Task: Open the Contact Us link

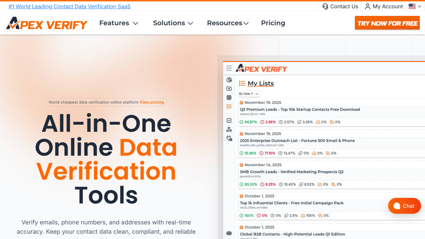Action: [340, 6]
